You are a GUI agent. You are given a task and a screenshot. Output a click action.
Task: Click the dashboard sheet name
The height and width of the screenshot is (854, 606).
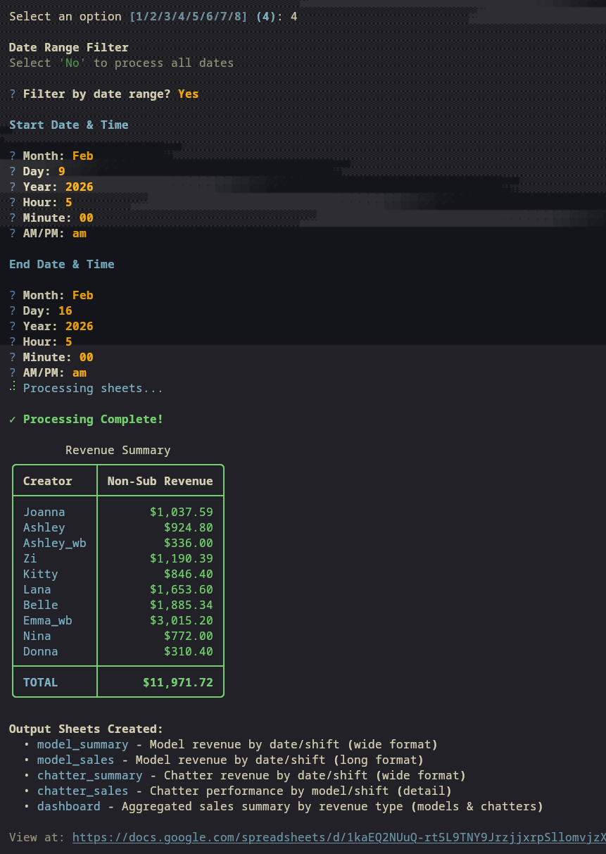[x=68, y=806]
